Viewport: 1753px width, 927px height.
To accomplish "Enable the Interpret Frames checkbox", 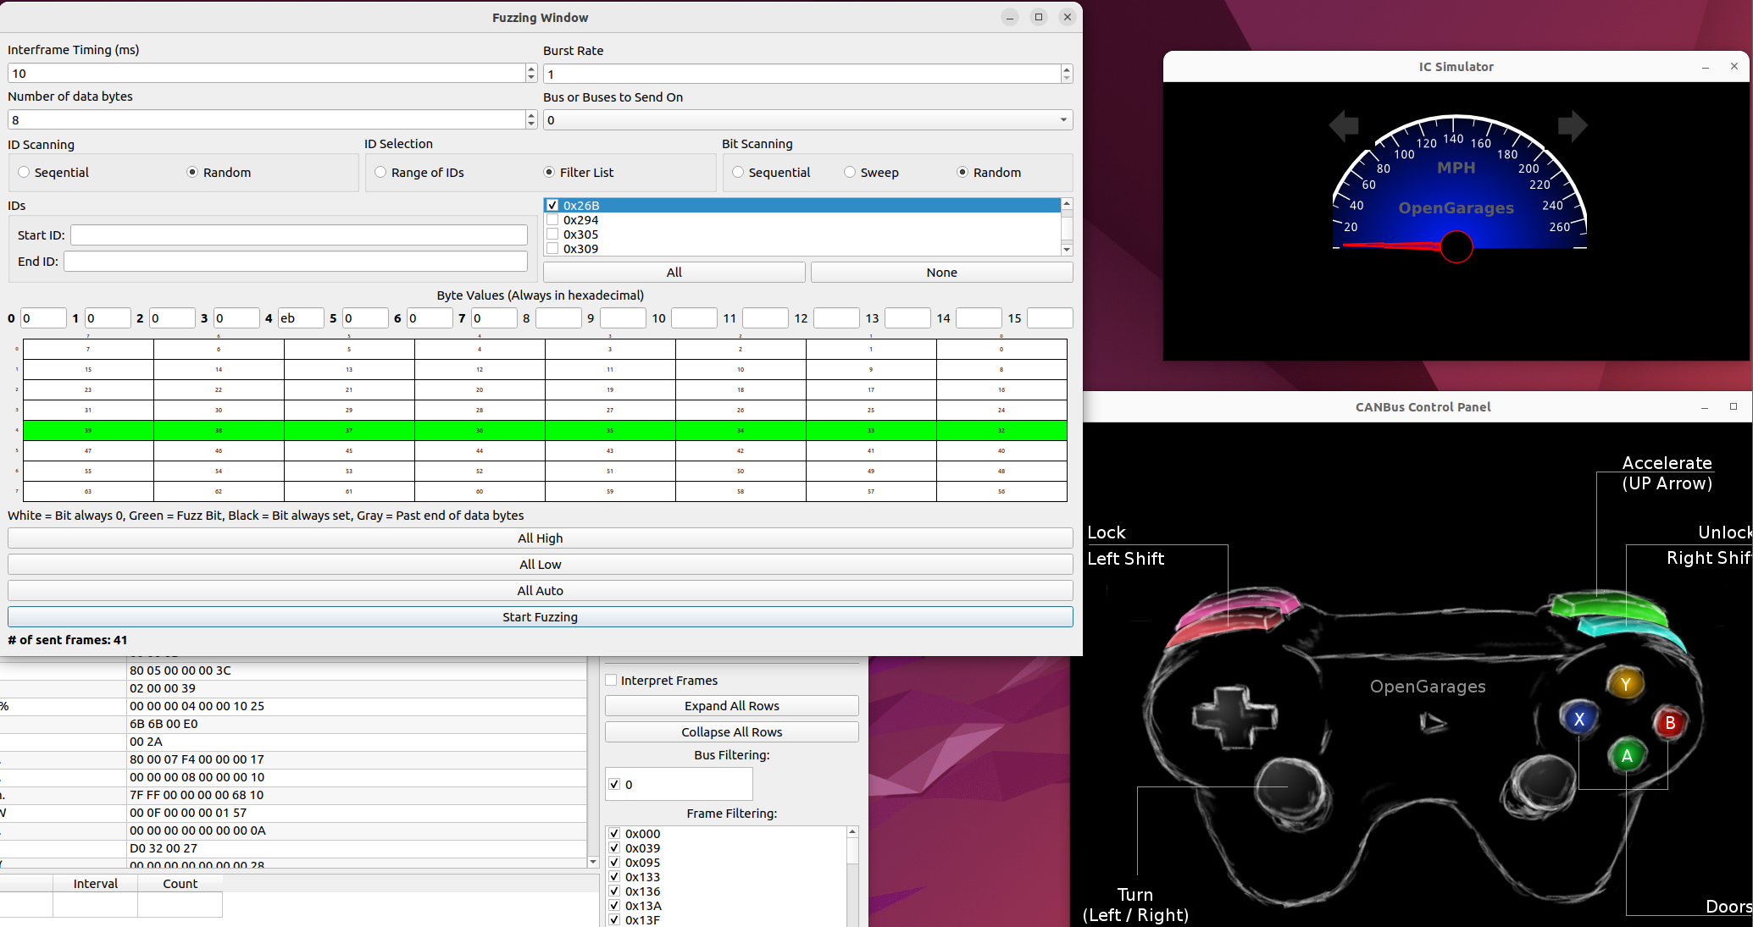I will tap(611, 681).
